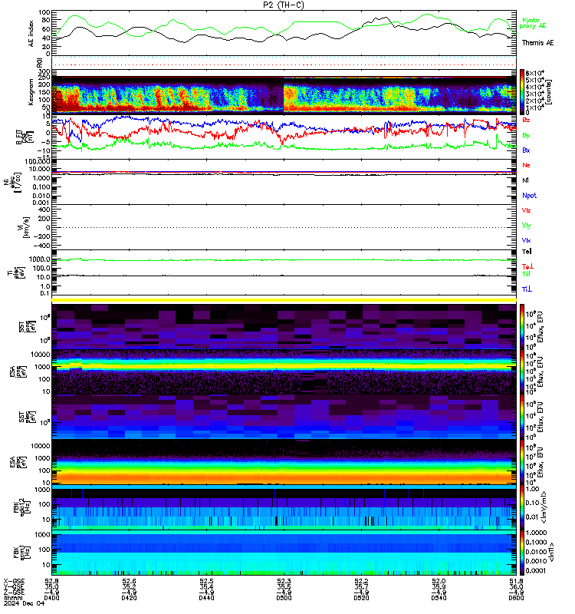The width and height of the screenshot is (575, 614).
Task: Click the 0420 time tick label
Action: (129, 598)
